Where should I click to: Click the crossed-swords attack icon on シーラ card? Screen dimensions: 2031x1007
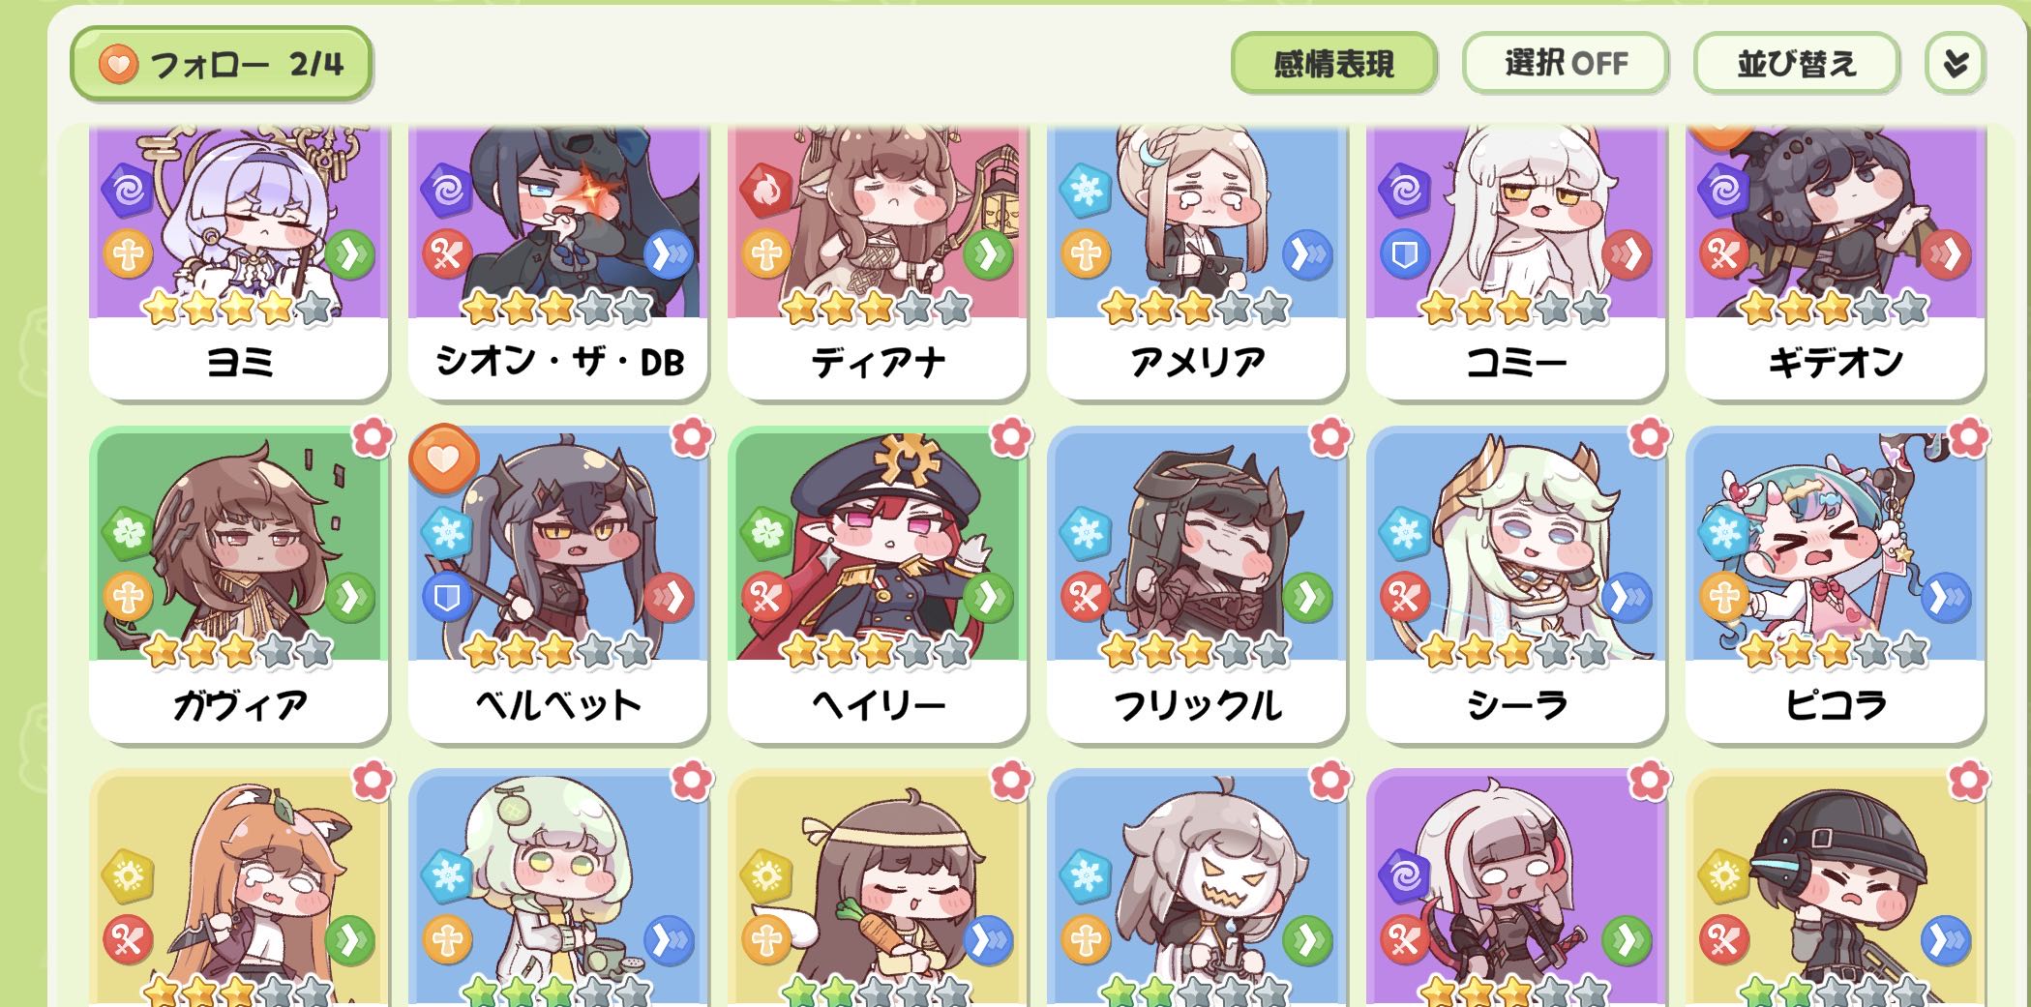[1404, 598]
